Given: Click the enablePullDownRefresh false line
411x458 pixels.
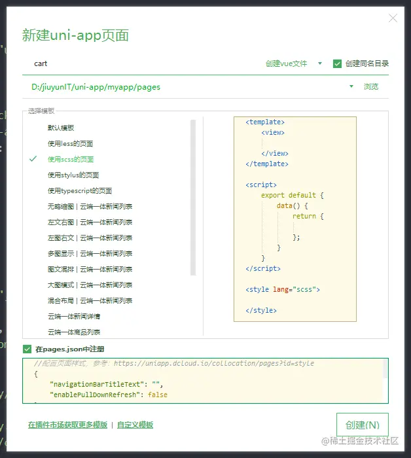Looking at the screenshot, I should click(109, 395).
